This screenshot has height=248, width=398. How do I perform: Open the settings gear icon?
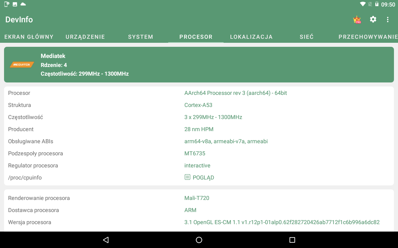point(373,19)
